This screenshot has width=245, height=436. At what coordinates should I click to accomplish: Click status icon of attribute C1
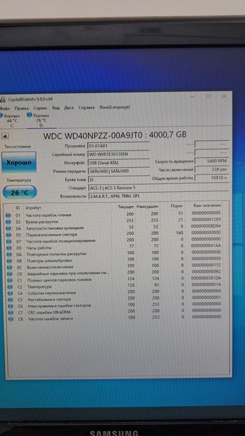(9, 280)
